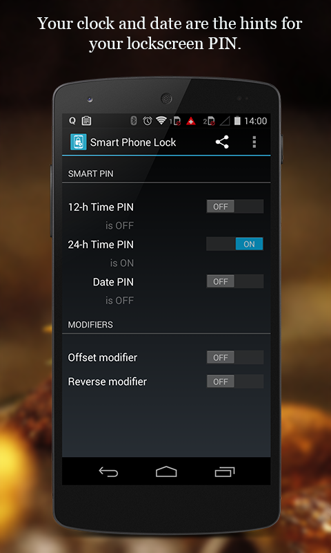Tap the Wi-Fi status bar icon

coord(161,121)
